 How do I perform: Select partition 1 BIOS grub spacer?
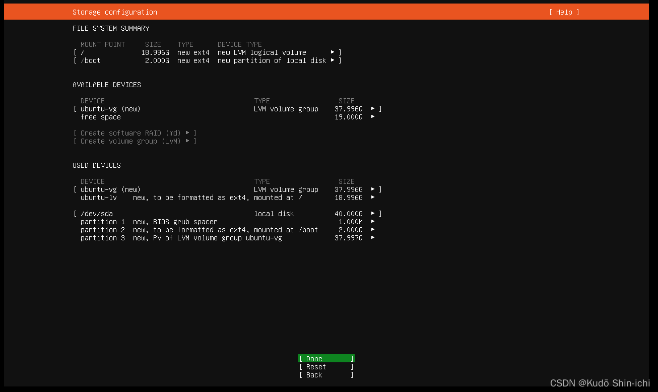pos(228,222)
